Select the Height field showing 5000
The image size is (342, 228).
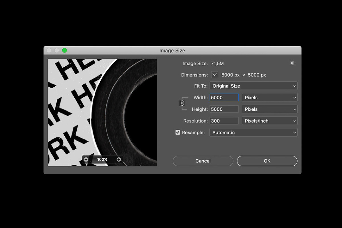(x=224, y=109)
